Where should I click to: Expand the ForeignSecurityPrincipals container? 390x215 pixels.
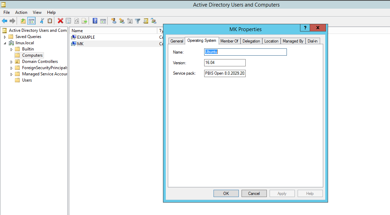tap(11, 67)
